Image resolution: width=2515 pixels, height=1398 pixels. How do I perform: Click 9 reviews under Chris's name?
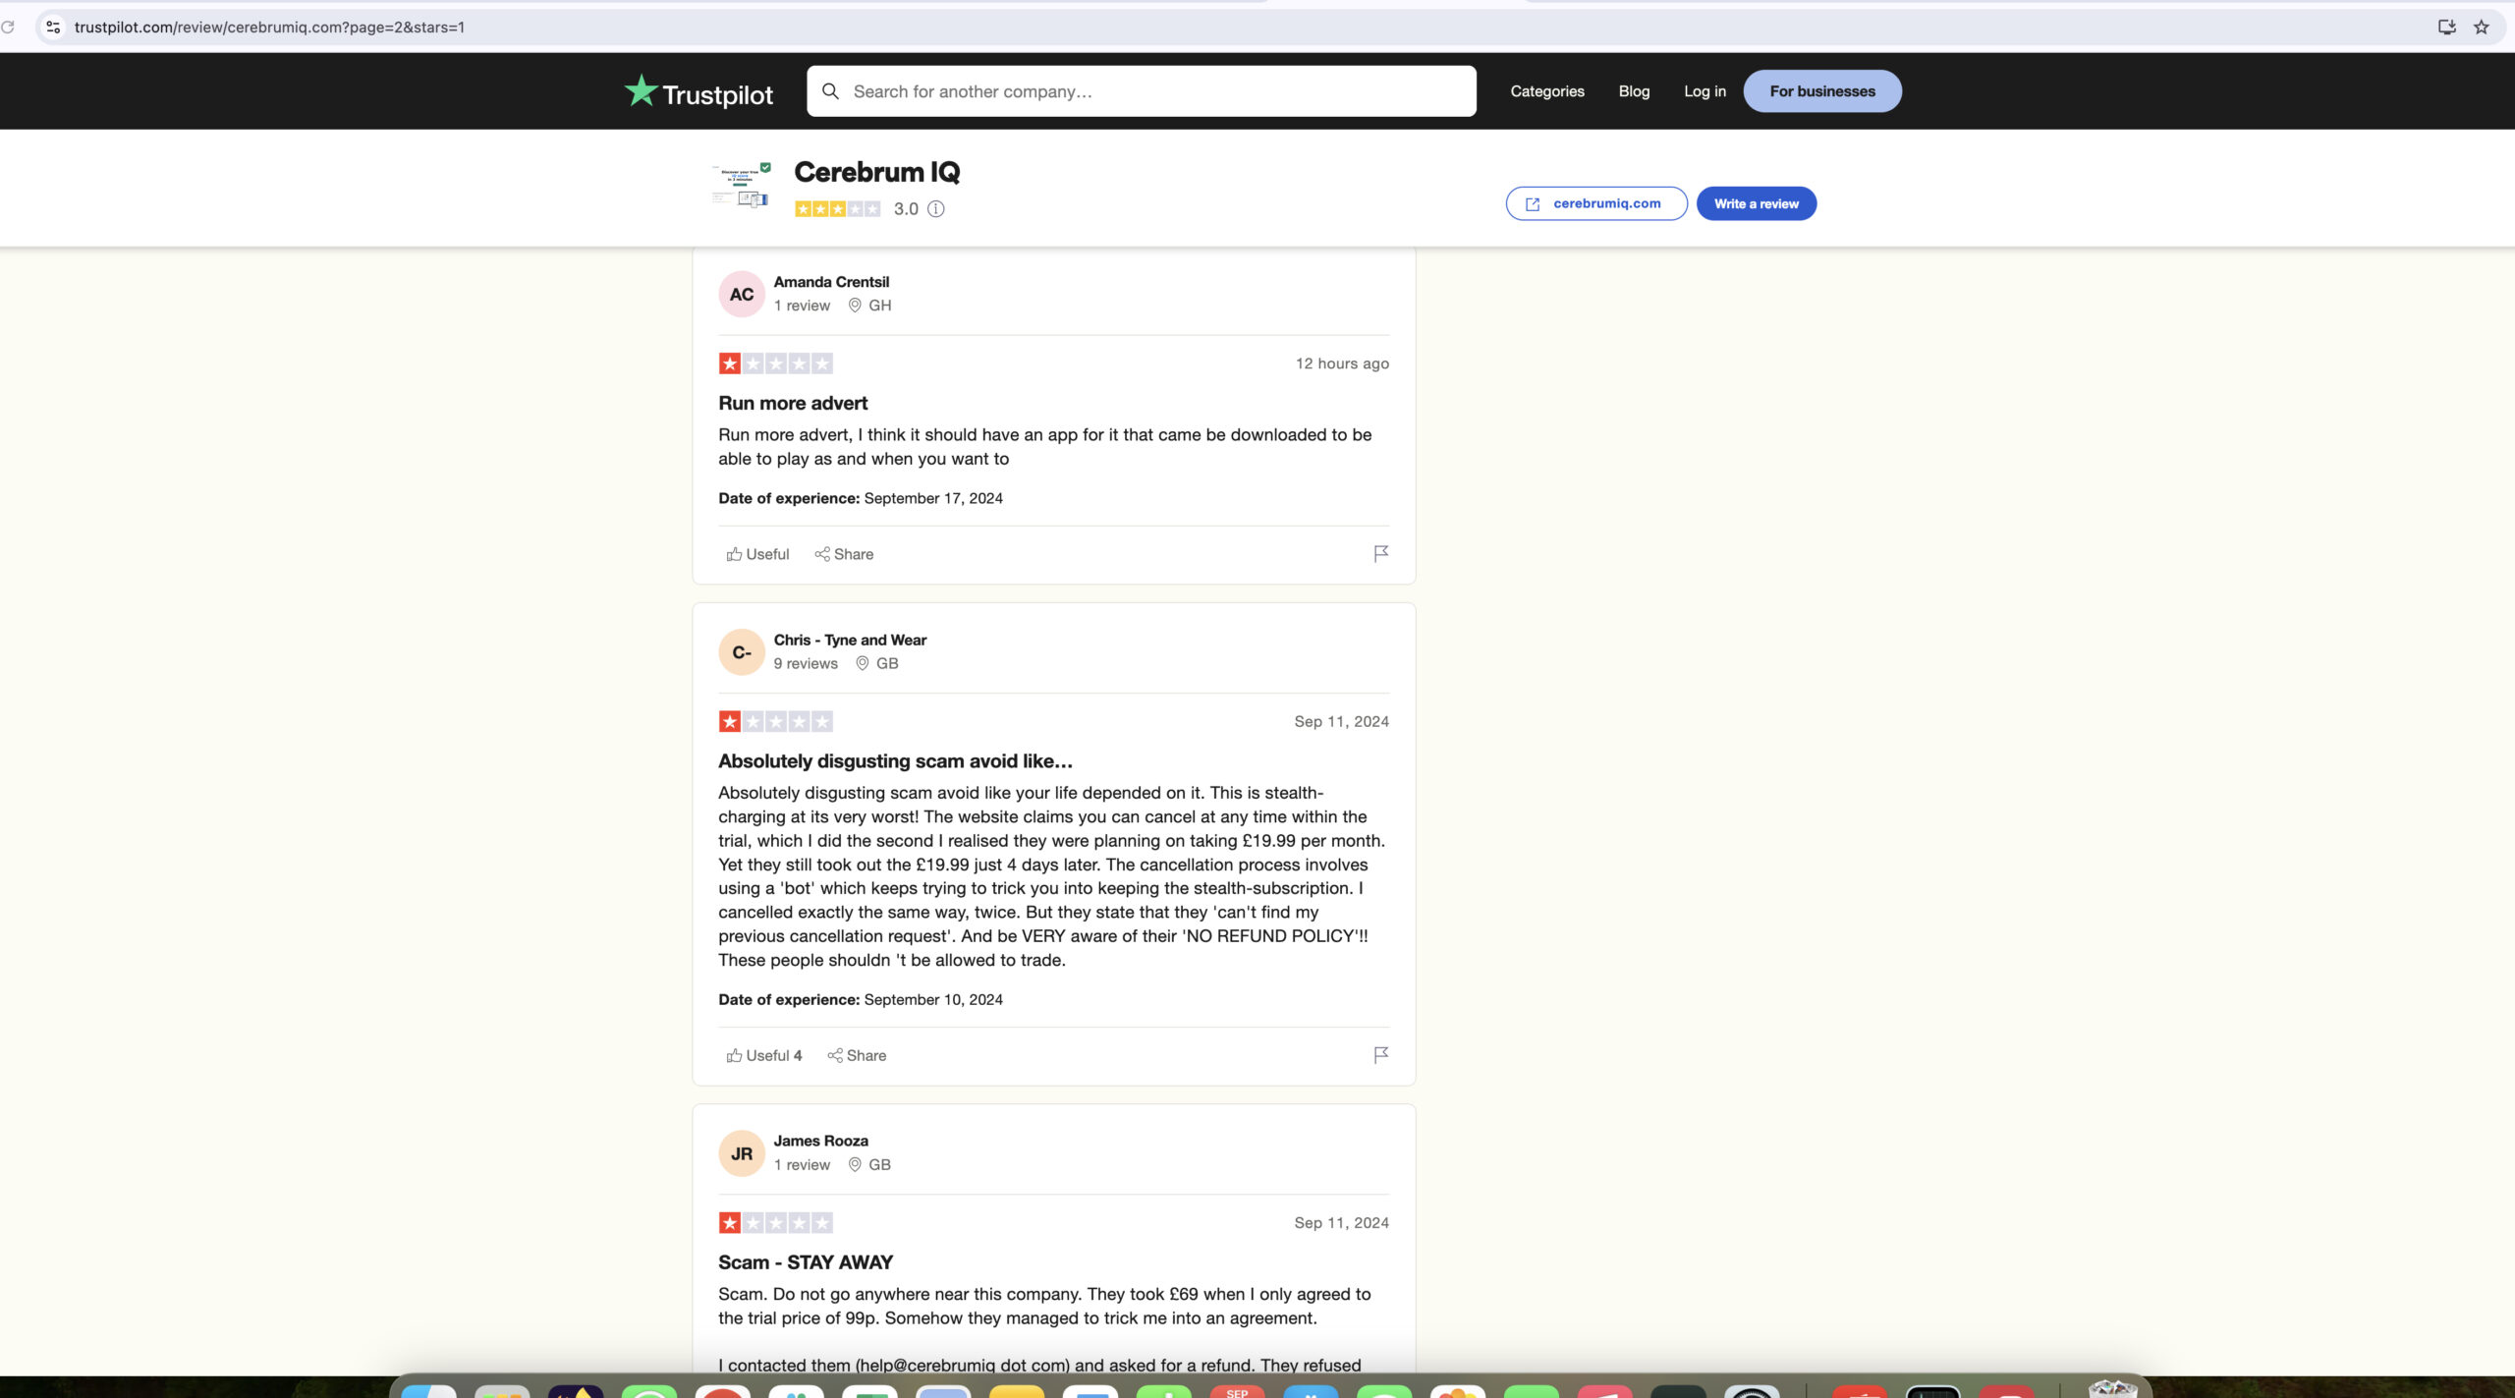coord(806,663)
